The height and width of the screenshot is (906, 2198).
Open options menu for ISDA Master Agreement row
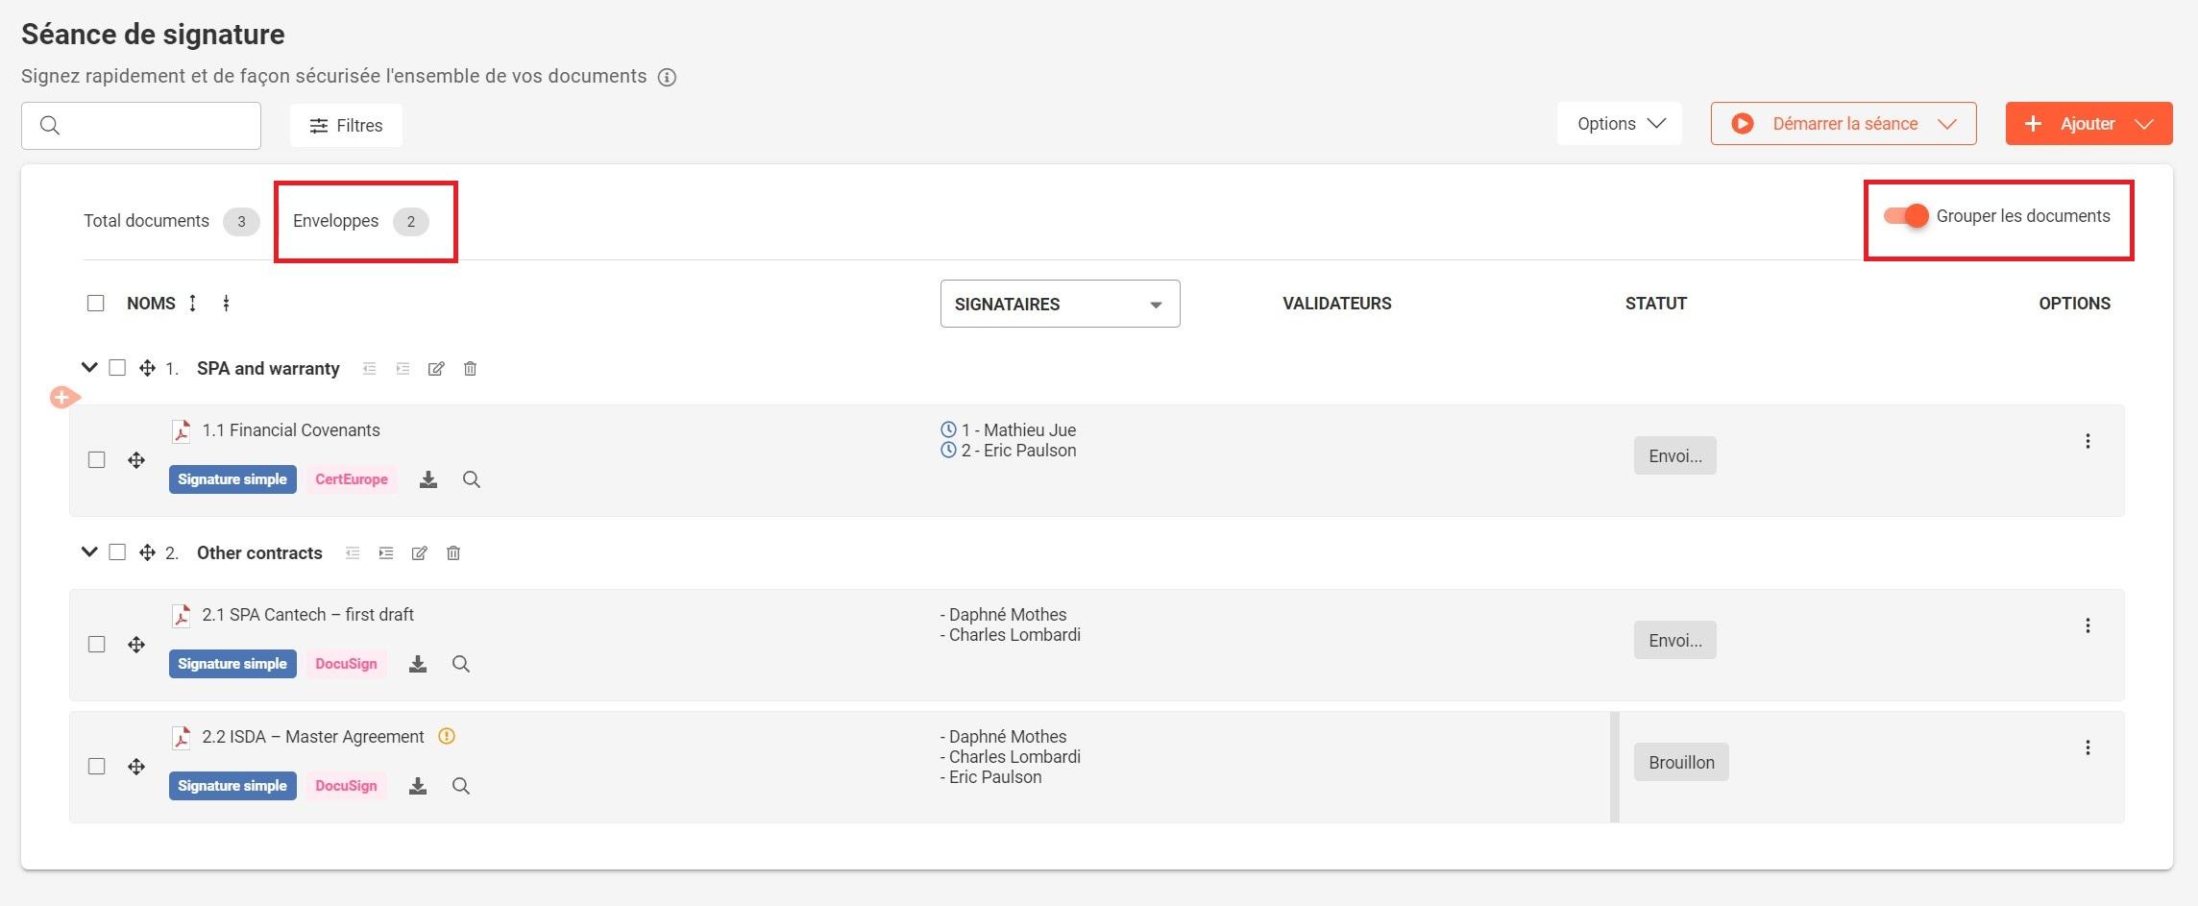tap(2088, 747)
